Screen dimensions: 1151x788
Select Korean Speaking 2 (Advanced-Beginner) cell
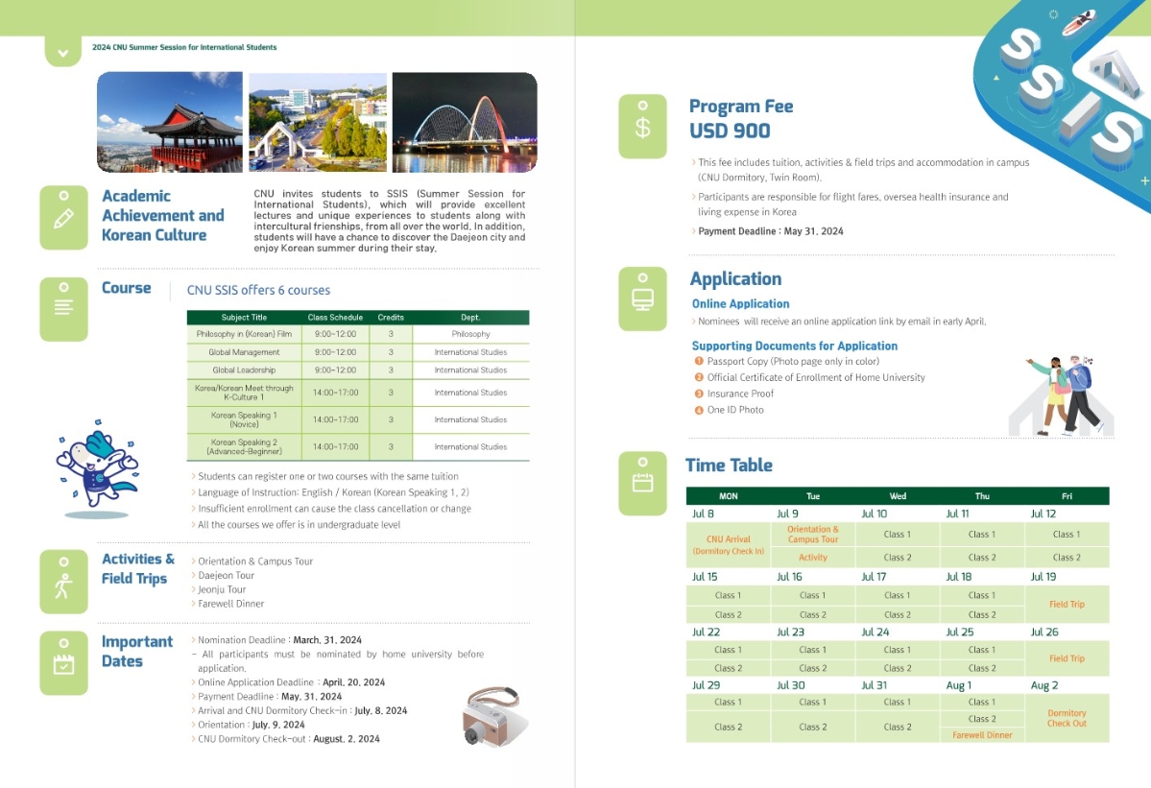click(x=245, y=447)
